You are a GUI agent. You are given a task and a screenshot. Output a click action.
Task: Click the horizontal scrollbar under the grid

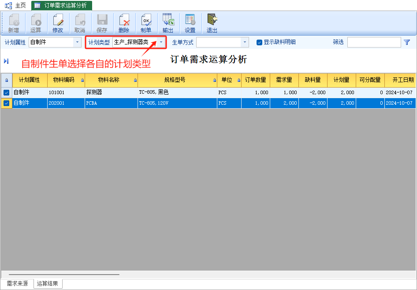coord(64,275)
